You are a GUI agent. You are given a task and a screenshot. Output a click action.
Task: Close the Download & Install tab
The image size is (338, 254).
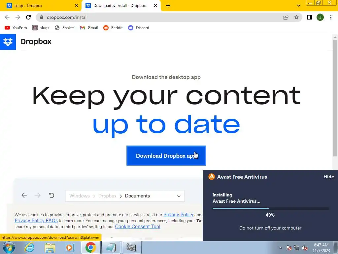(155, 6)
